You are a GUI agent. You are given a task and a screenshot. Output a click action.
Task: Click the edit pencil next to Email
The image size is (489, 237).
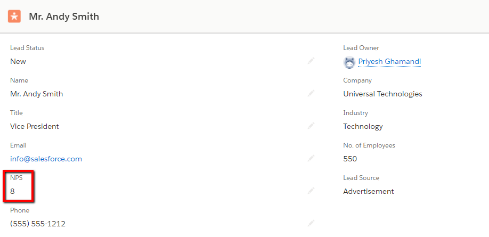(311, 158)
